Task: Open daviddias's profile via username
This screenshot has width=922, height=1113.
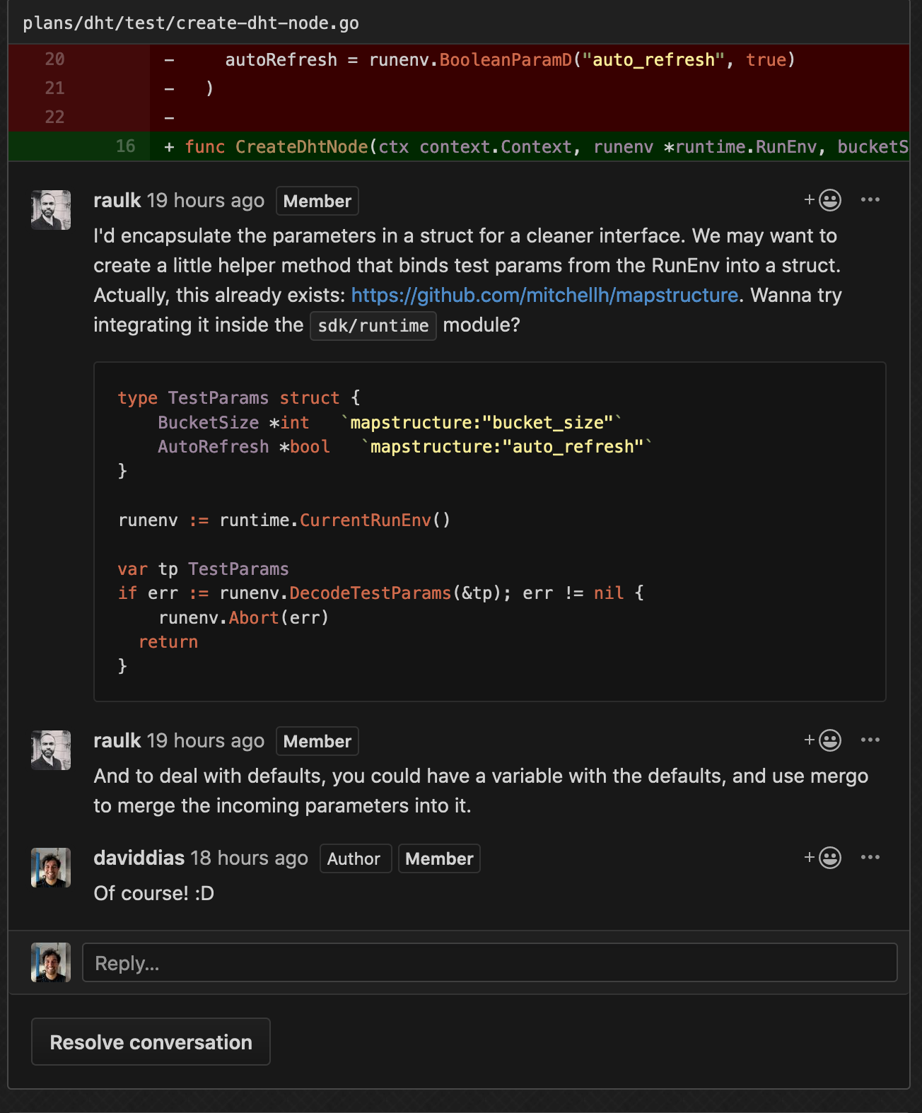Action: click(x=139, y=858)
